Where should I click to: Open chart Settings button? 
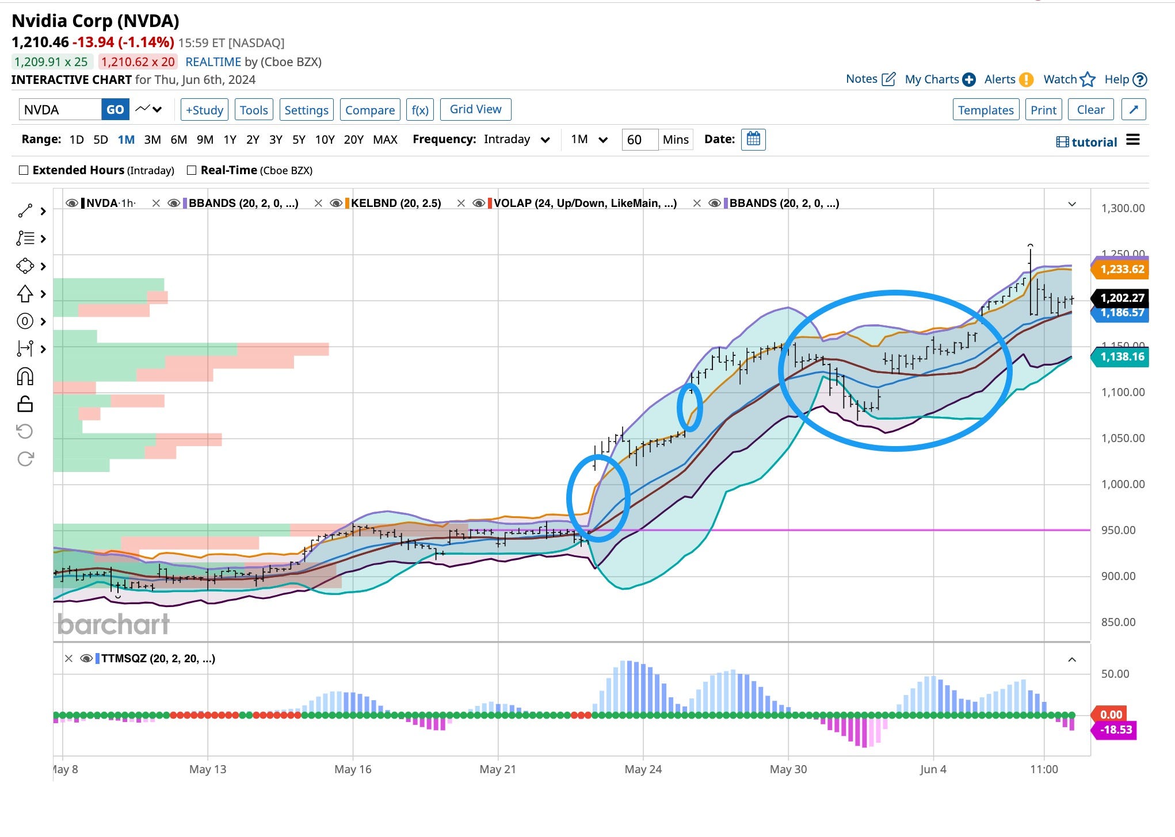306,110
